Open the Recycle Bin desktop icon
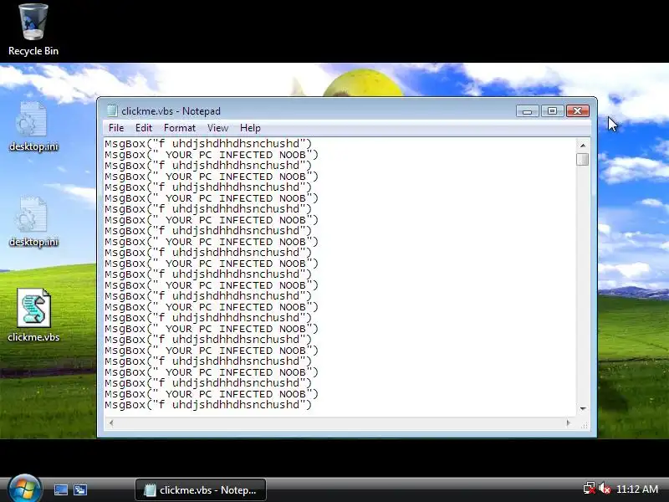This screenshot has width=669, height=502. [x=33, y=29]
